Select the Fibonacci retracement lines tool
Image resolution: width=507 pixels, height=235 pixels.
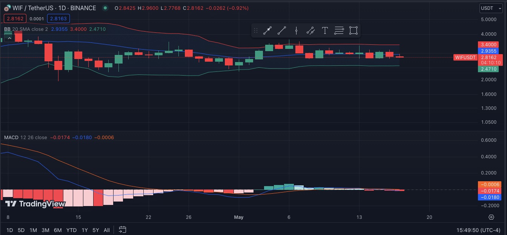coord(339,30)
